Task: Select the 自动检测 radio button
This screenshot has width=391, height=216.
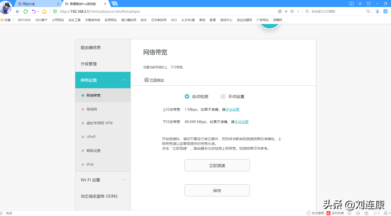Action: coord(187,96)
